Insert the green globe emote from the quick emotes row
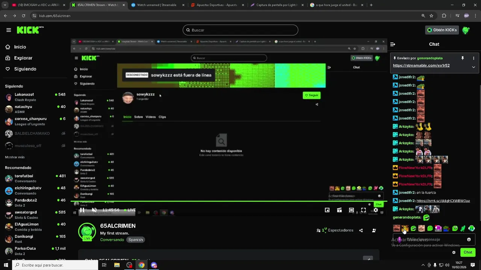Screen dimensions: 481x270 pos(472,228)
